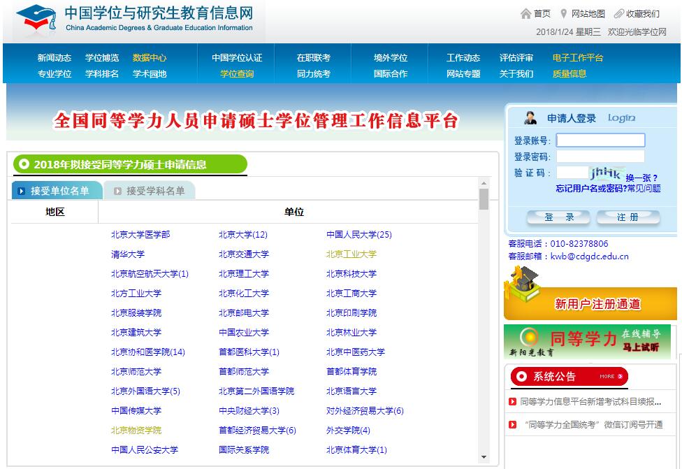Image resolution: width=682 pixels, height=469 pixels.
Task: Click the home icon beside 首页
Action: (525, 14)
